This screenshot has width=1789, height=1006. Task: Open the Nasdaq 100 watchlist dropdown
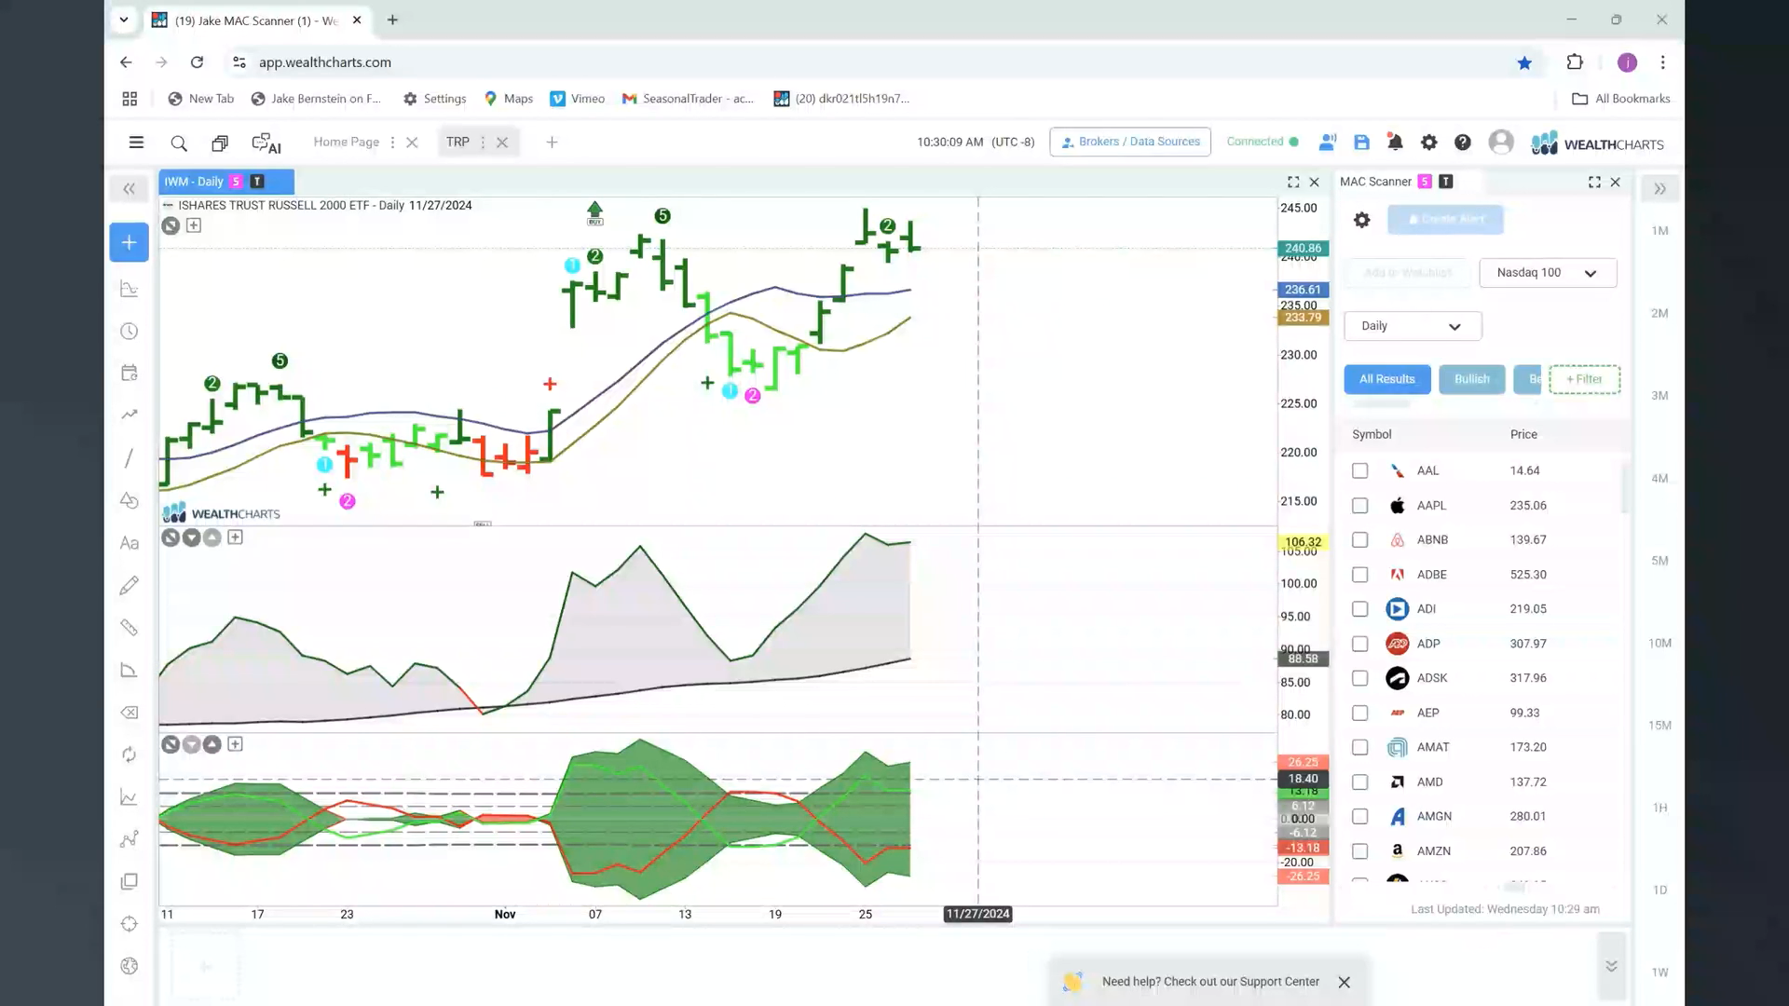click(x=1548, y=273)
